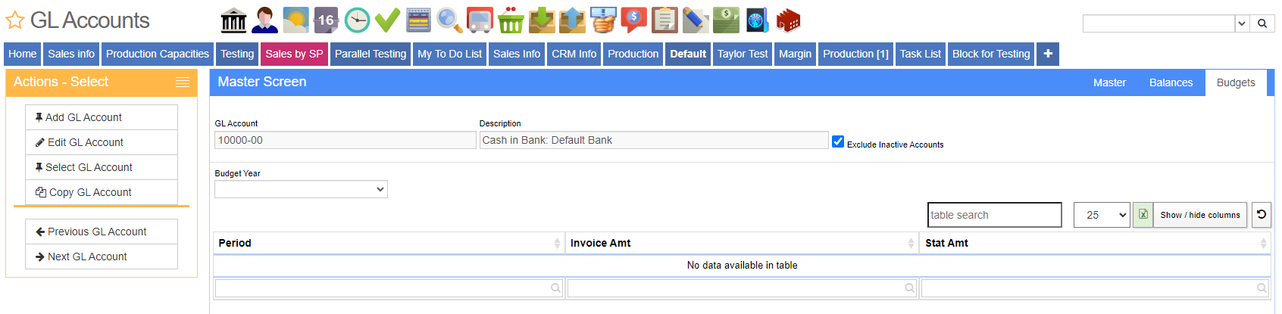Select the Default tab
The width and height of the screenshot is (1282, 314).
688,54
